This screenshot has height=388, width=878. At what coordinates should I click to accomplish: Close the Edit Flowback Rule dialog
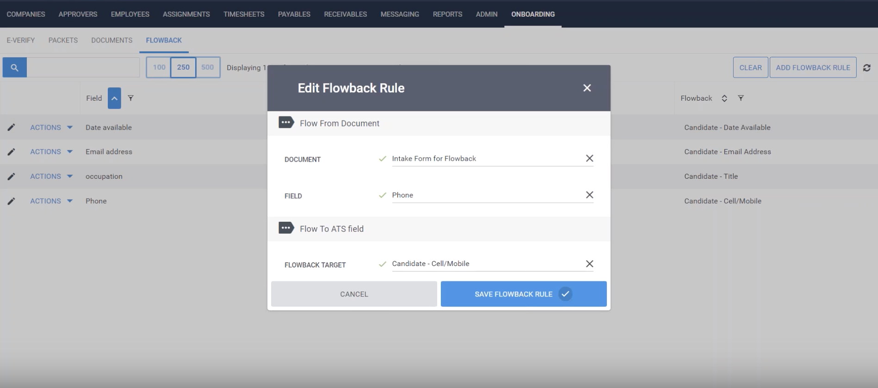point(587,88)
